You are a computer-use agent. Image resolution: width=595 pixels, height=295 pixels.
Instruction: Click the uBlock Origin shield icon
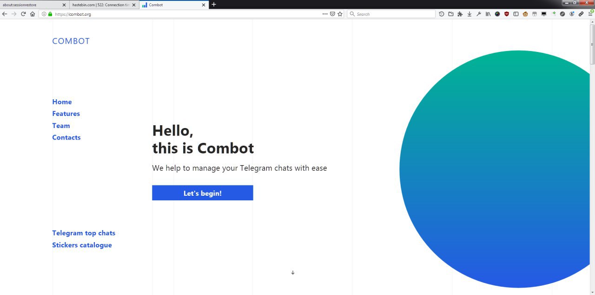tap(507, 14)
